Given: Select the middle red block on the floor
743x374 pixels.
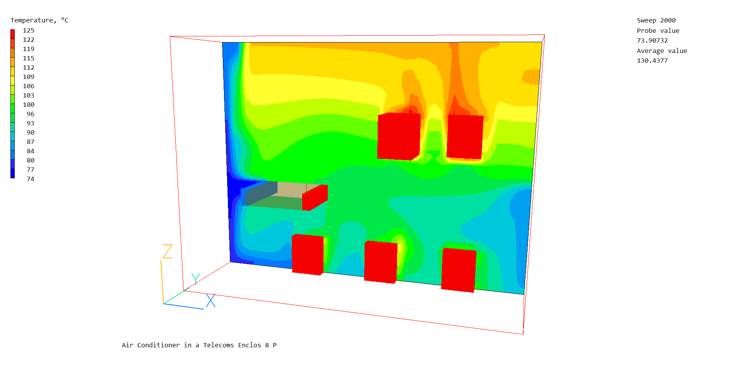Looking at the screenshot, I should (x=381, y=262).
